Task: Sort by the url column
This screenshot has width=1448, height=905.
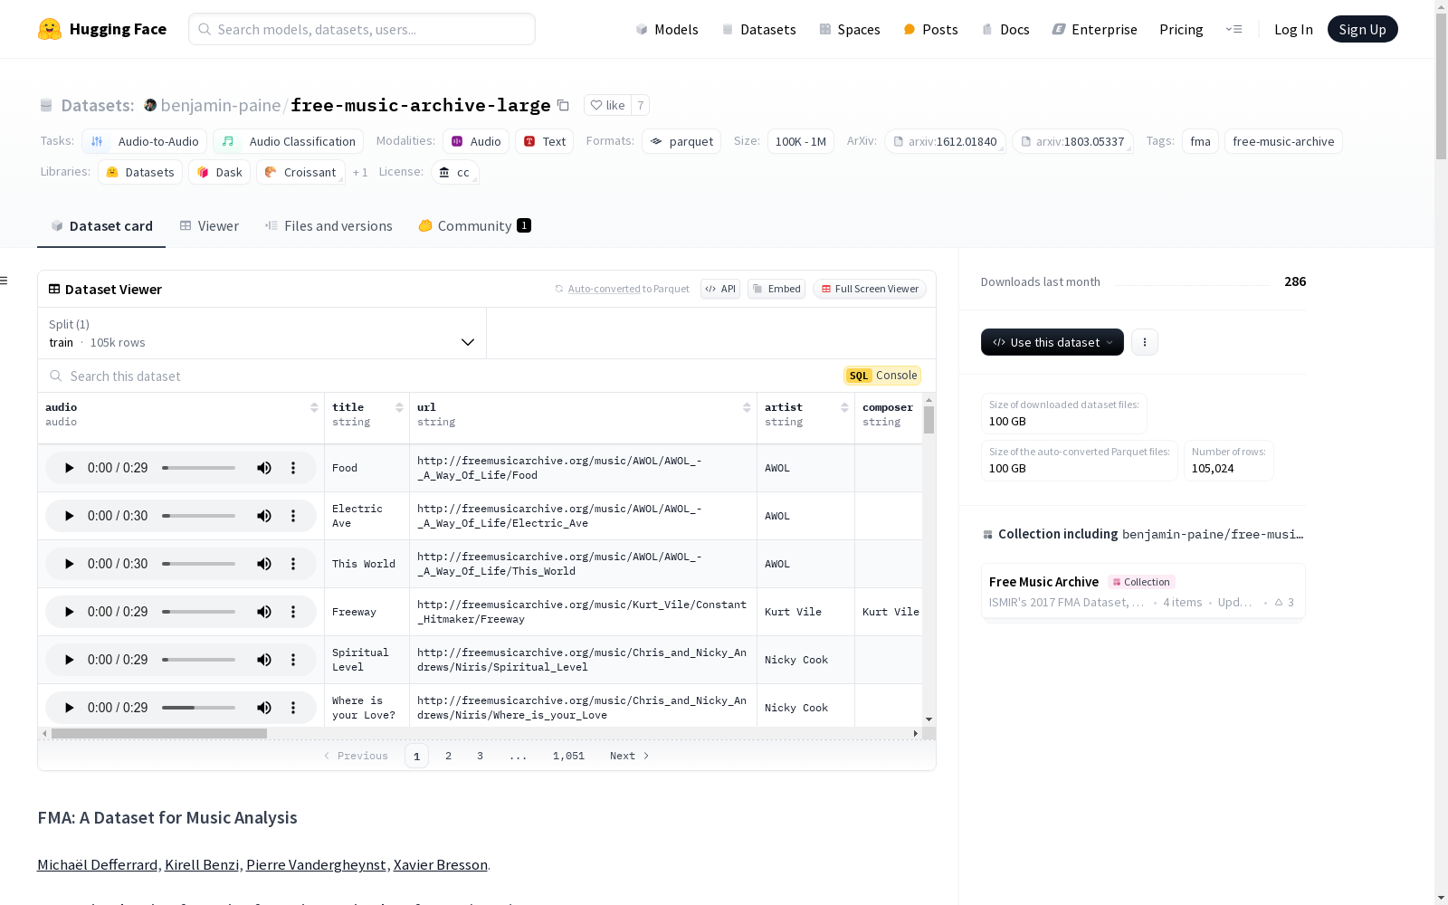Action: [747, 407]
